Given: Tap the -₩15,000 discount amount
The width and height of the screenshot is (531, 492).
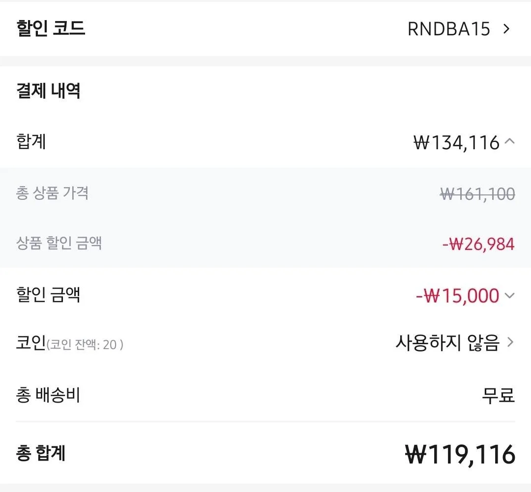Looking at the screenshot, I should 458,296.
